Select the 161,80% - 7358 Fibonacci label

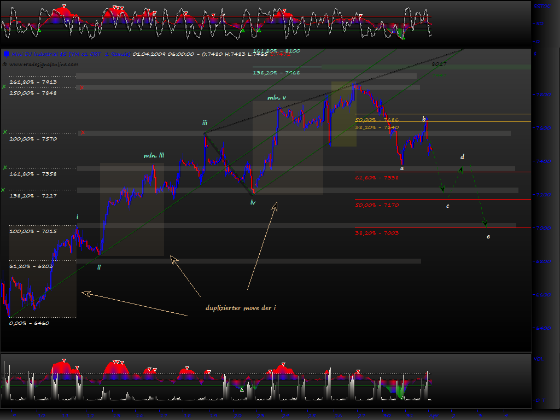pos(33,174)
